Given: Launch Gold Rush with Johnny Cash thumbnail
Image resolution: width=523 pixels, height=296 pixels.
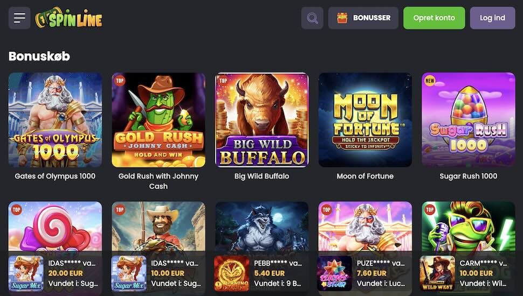Looking at the screenshot, I should click(159, 119).
